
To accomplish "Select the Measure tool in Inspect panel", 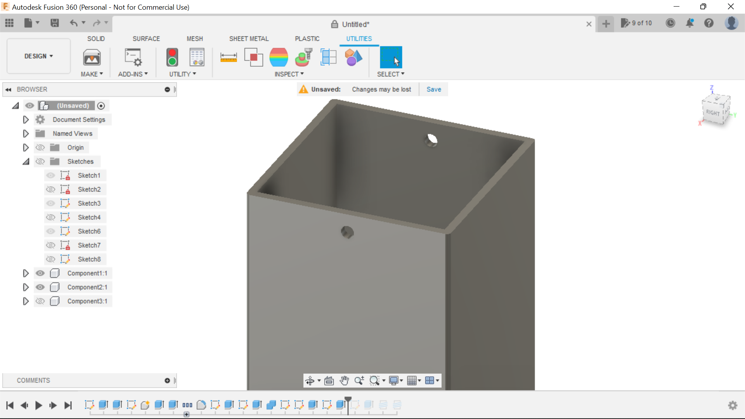I will pos(229,57).
